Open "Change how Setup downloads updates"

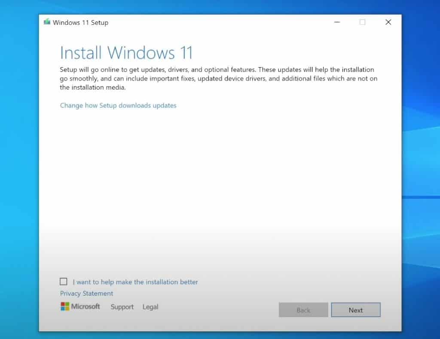[x=118, y=105]
